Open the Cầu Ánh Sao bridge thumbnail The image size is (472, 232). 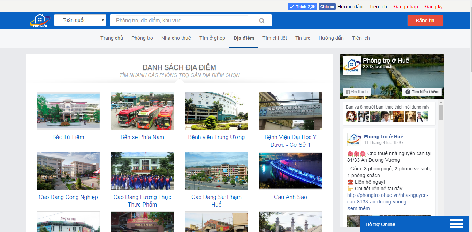290,171
